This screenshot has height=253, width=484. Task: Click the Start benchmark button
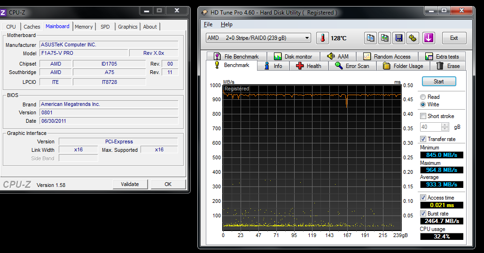pyautogui.click(x=438, y=82)
